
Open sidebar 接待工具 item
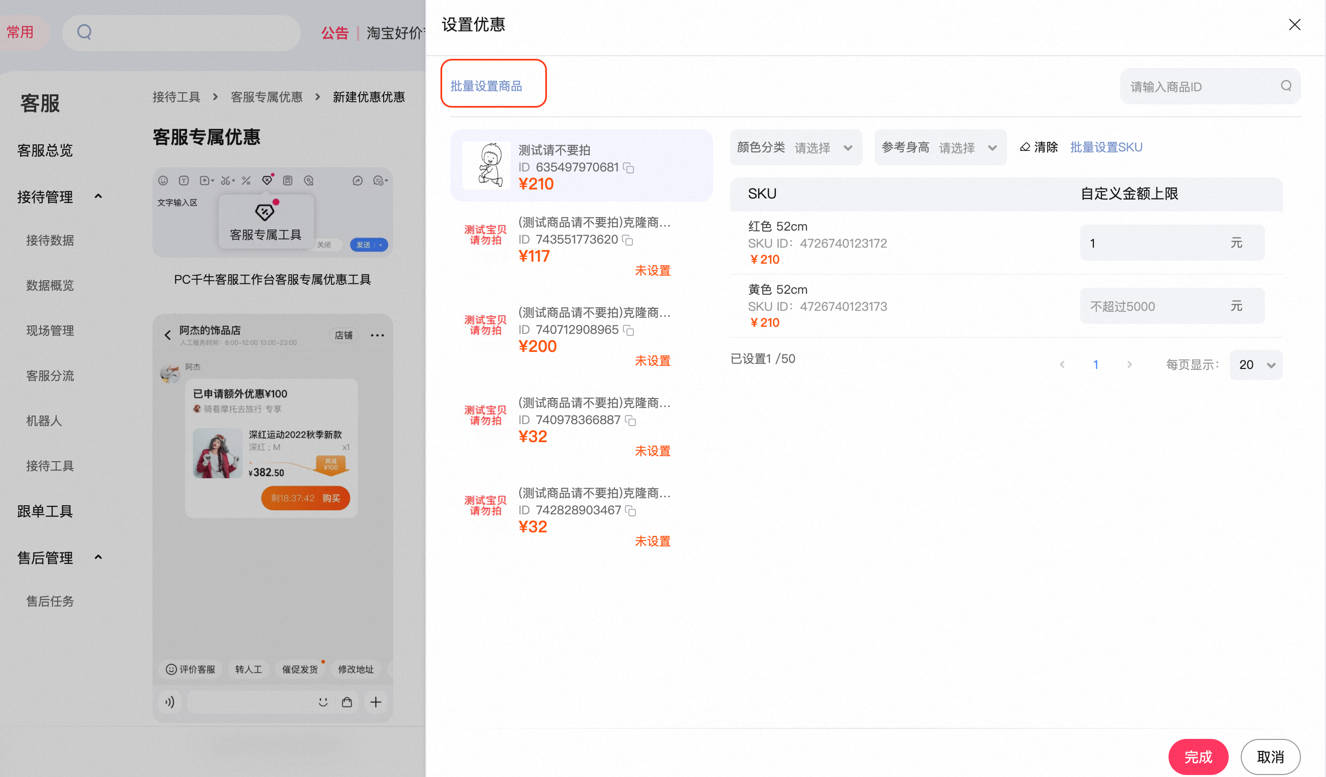[50, 466]
